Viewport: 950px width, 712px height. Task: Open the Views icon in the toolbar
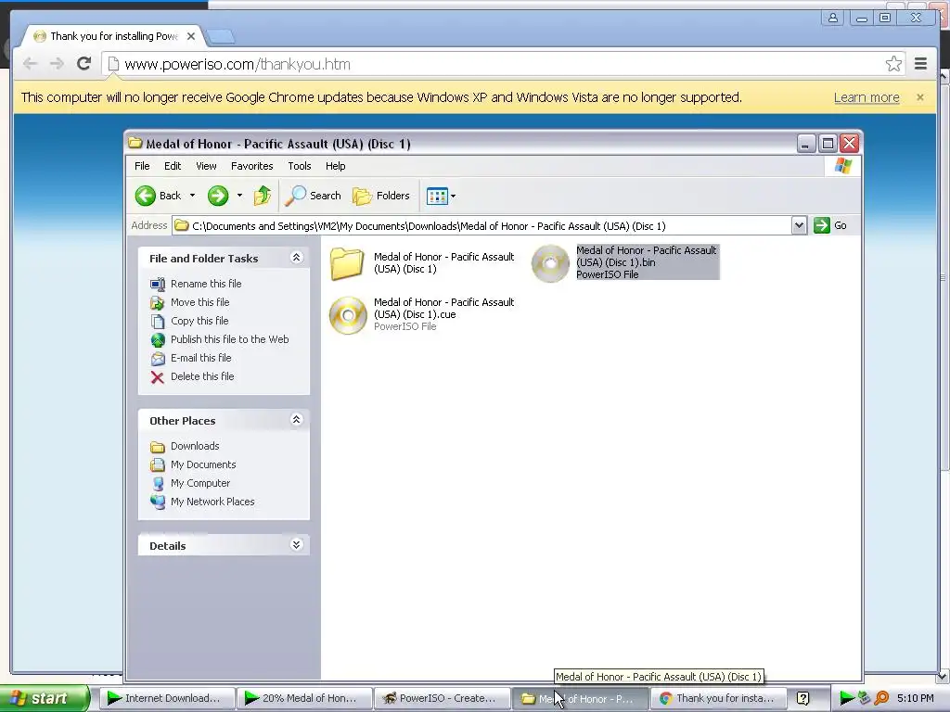[x=437, y=196]
